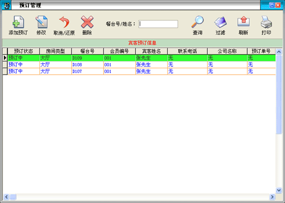Click the application logo in title bar
The image size is (285, 203).
[7, 6]
